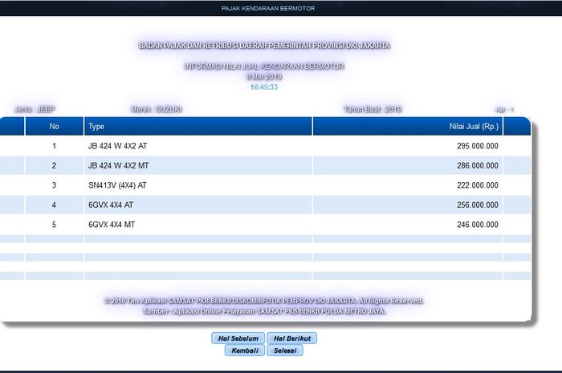Click the PAJAK KENDARAAN BERMOTOR page title

pyautogui.click(x=268, y=9)
